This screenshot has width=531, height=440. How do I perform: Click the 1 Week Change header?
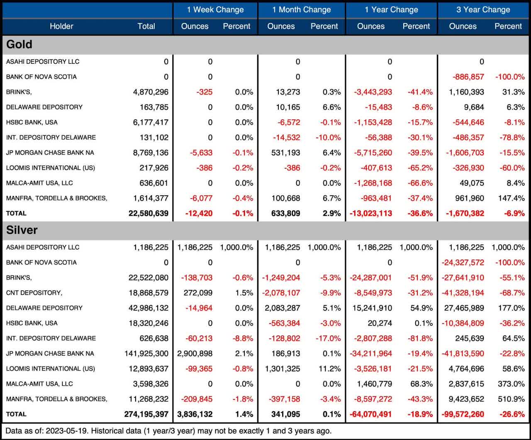pyautogui.click(x=215, y=9)
